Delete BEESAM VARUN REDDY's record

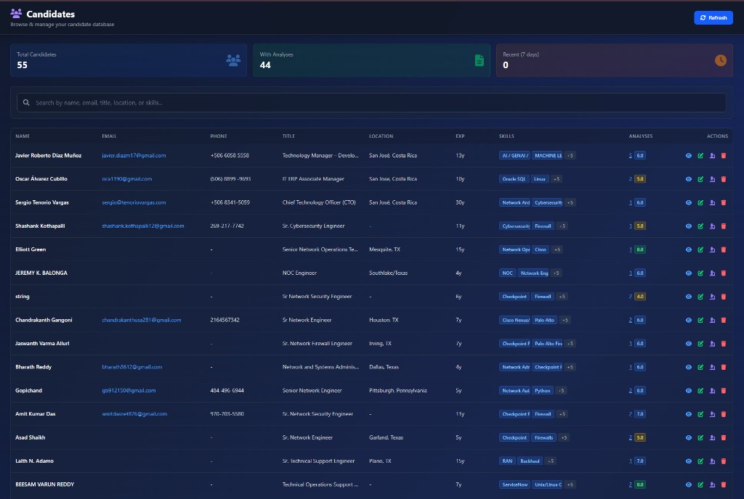[724, 484]
